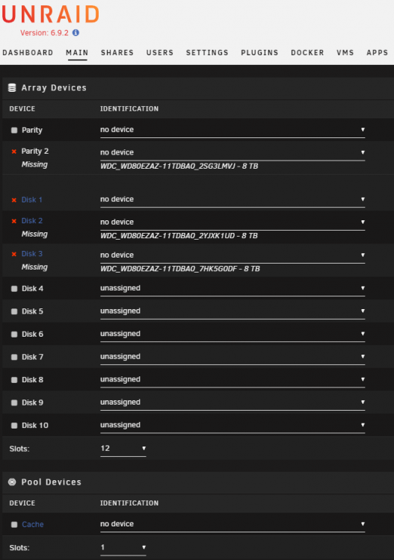Viewport: 394px width, 560px height.
Task: Open the Cache device dropdown
Action: 233,524
